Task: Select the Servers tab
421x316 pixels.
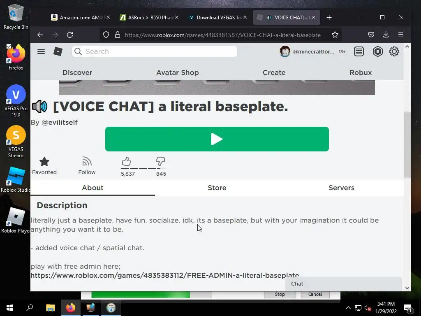Action: [341, 188]
